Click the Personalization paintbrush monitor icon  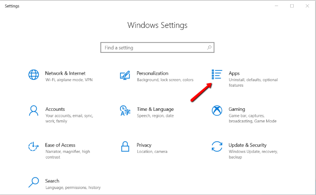tap(125, 75)
